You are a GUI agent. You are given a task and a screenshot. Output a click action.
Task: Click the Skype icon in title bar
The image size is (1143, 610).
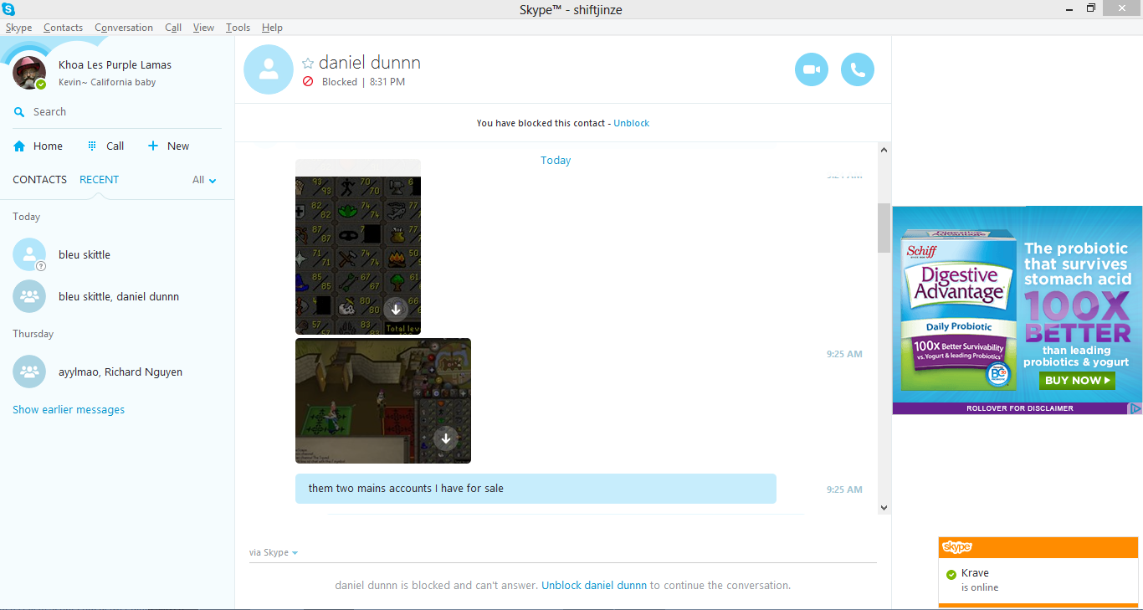(x=8, y=9)
